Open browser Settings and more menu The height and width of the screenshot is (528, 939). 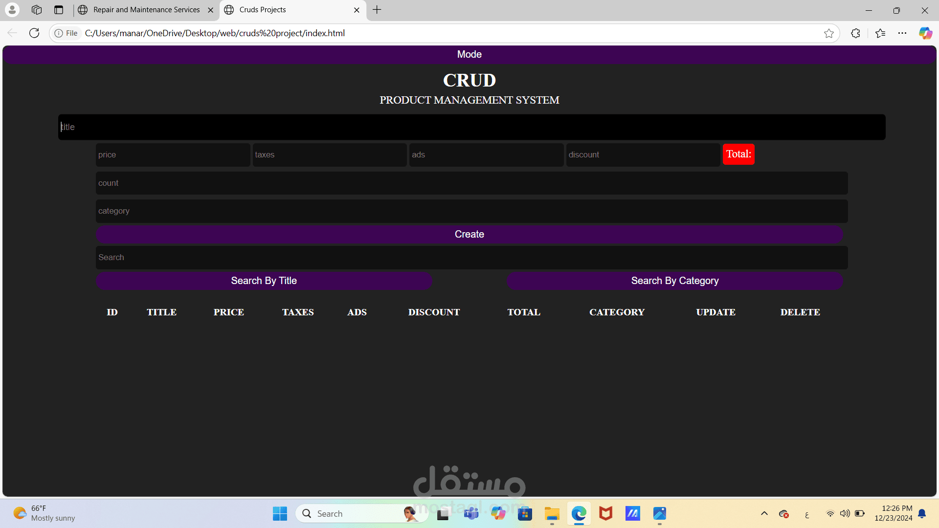903,33
